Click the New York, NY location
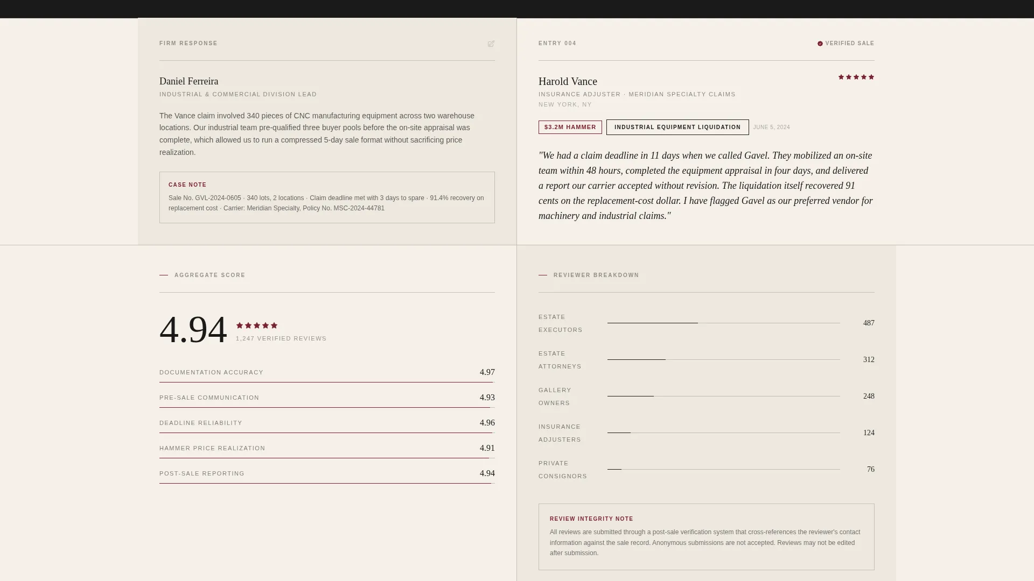Viewport: 1034px width, 581px height. [565, 105]
